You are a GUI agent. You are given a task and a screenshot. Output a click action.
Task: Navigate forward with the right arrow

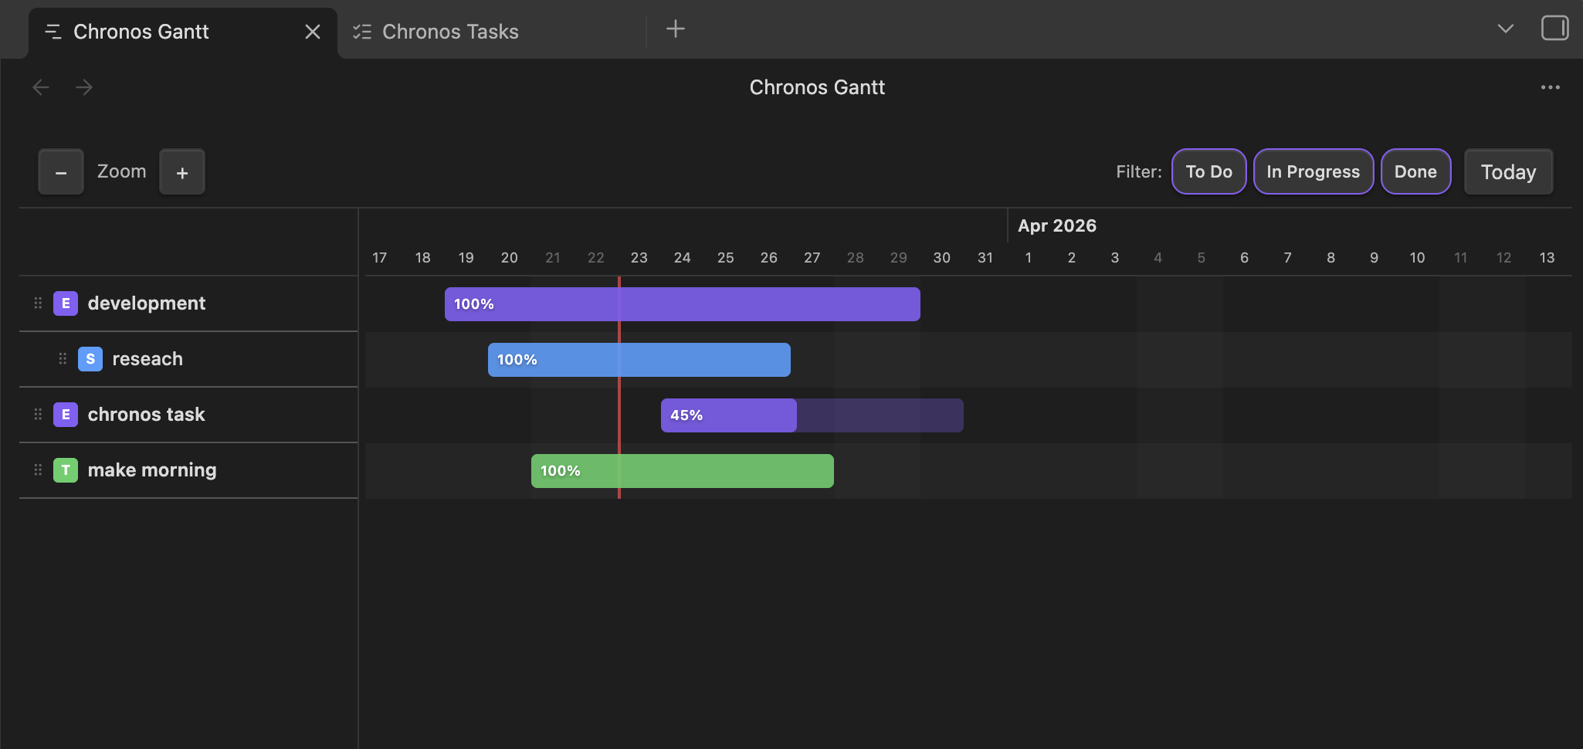click(x=84, y=87)
